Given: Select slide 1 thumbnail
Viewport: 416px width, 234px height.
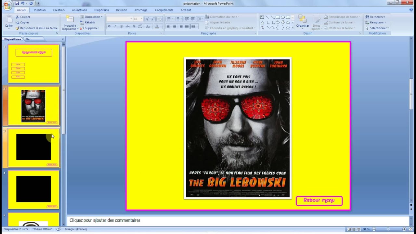Looking at the screenshot, I should point(33,63).
